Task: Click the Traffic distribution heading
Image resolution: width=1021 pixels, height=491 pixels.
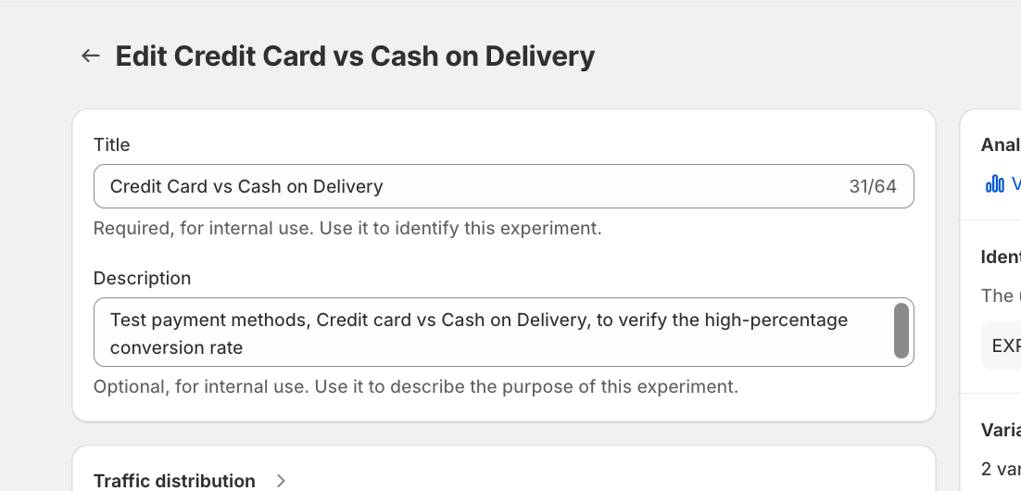Action: (x=174, y=481)
